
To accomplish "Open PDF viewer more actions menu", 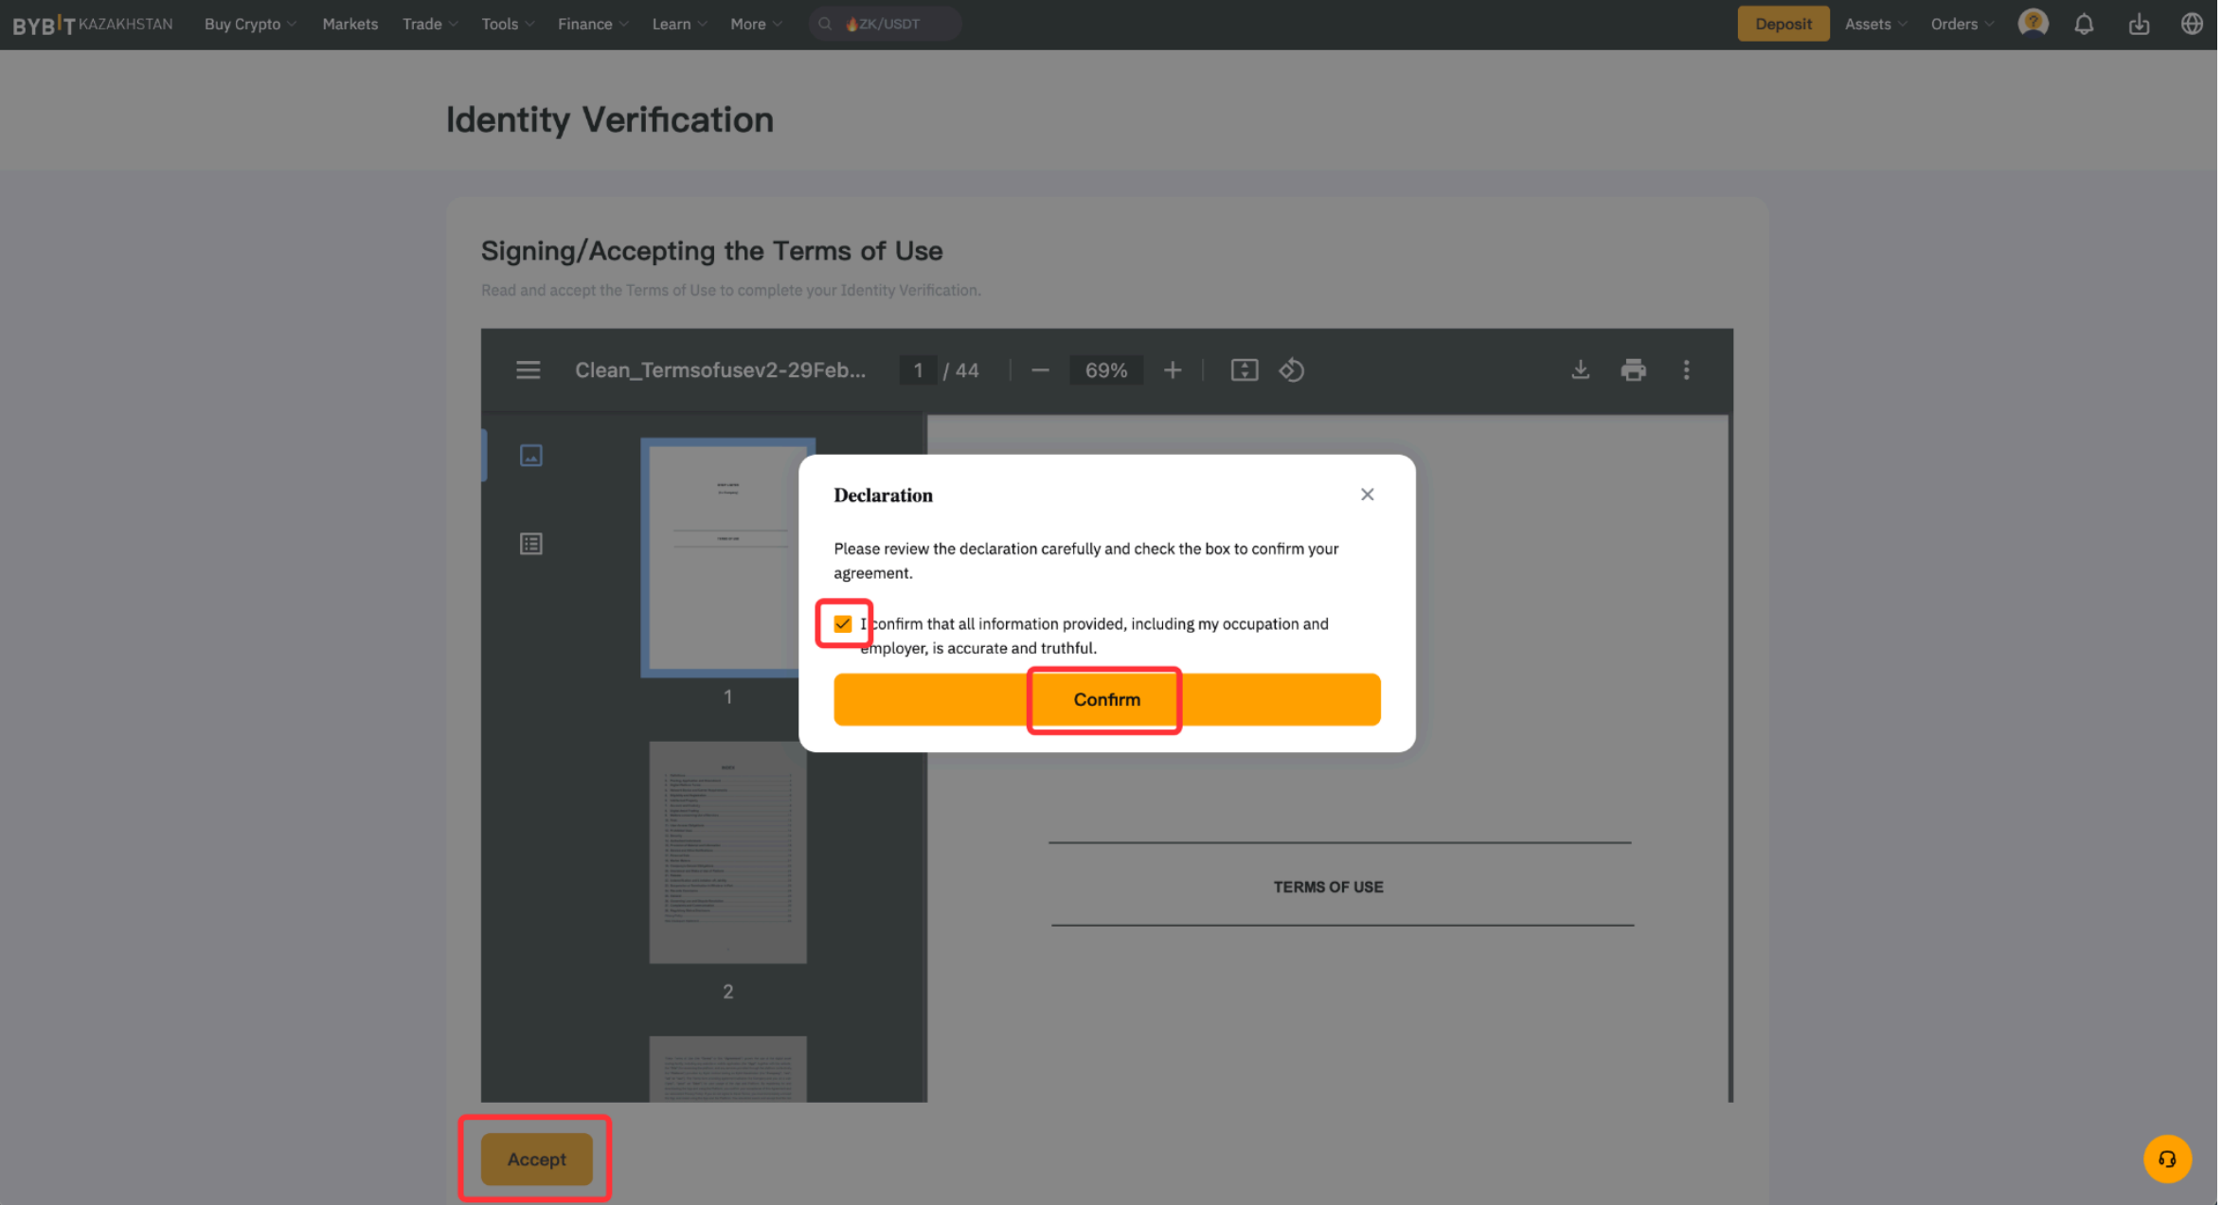I will click(x=1686, y=370).
